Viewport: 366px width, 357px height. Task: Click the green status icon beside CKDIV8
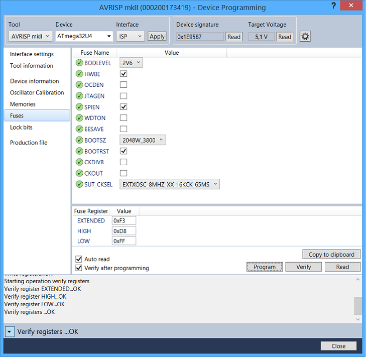click(x=79, y=162)
